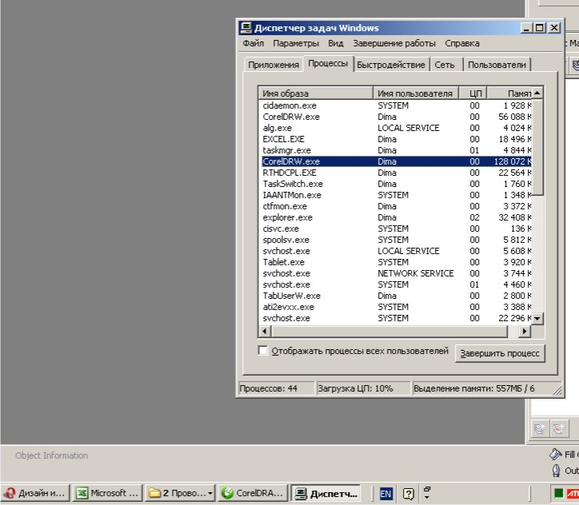The height and width of the screenshot is (505, 579).
Task: Switch to the Быстродействие tab
Action: [391, 65]
